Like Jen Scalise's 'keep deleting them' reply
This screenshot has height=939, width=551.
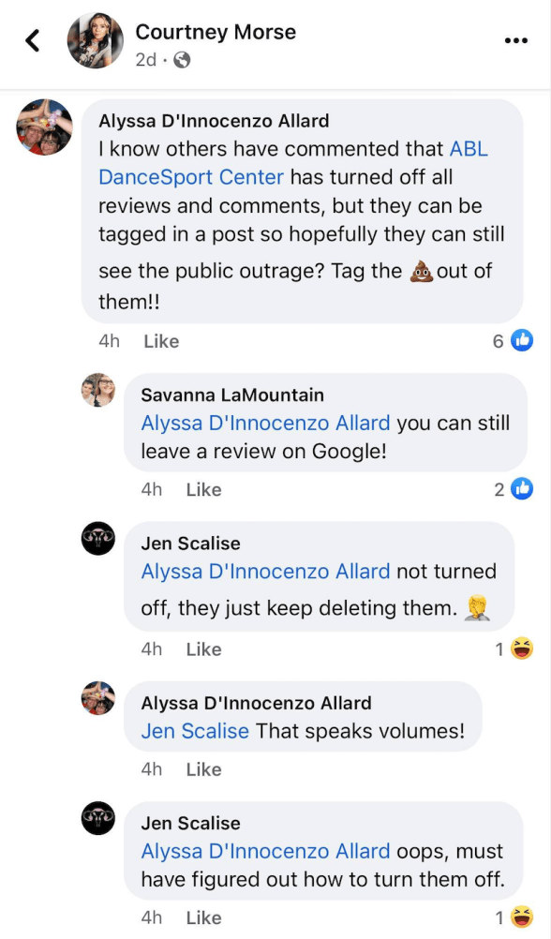pyautogui.click(x=203, y=649)
